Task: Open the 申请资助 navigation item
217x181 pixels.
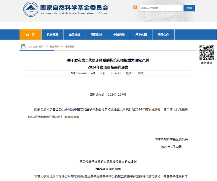Action: point(119,35)
